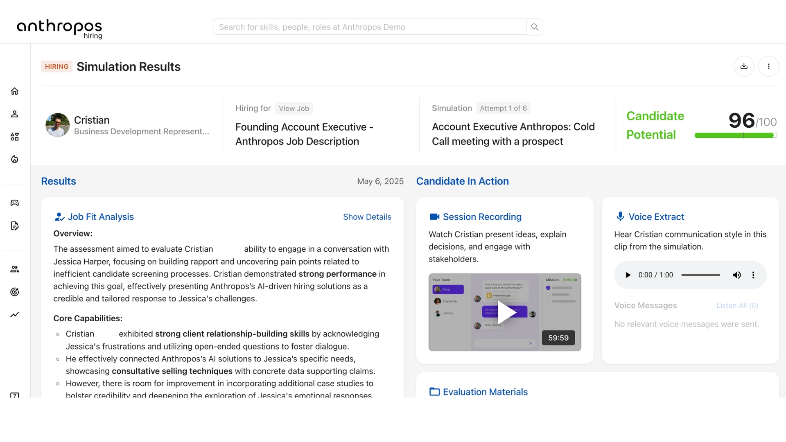Open the help icon at sidebar bottom

(x=15, y=395)
